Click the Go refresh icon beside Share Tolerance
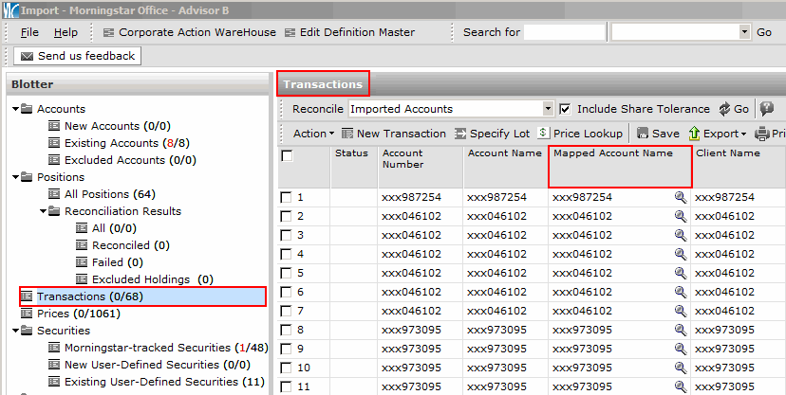Image resolution: width=786 pixels, height=395 pixels. [724, 109]
